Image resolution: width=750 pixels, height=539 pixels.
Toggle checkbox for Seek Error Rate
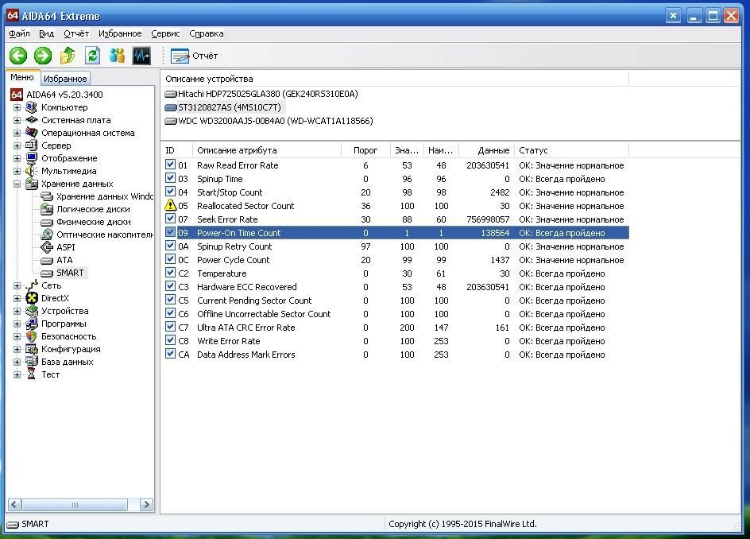click(170, 219)
